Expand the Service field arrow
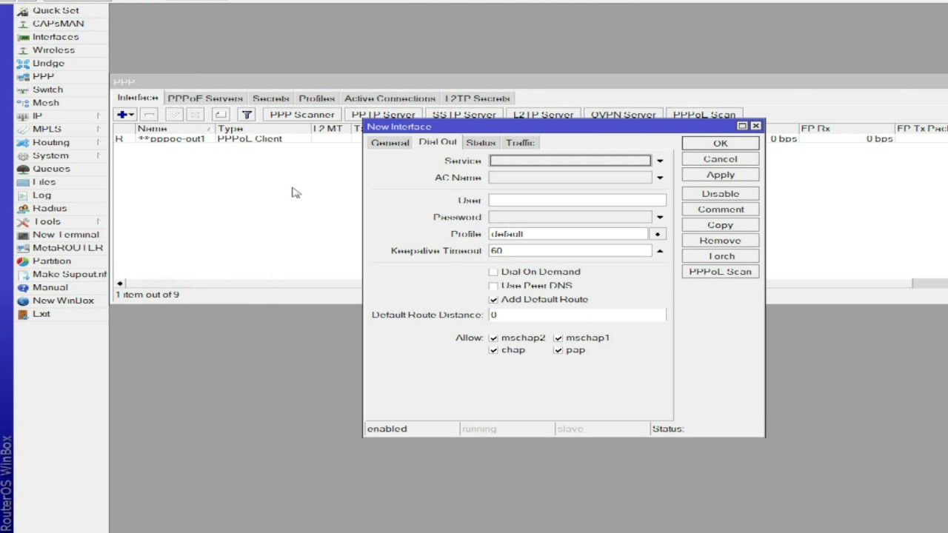The image size is (948, 533). point(660,161)
